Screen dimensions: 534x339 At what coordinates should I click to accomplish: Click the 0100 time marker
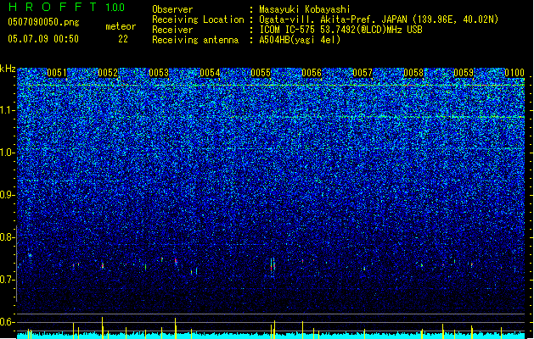click(514, 73)
